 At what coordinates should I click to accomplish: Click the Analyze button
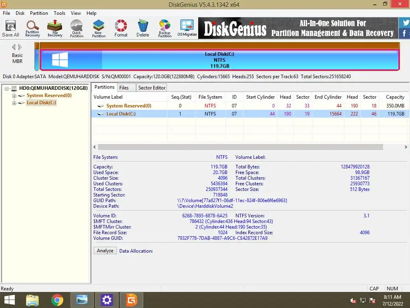tap(105, 251)
